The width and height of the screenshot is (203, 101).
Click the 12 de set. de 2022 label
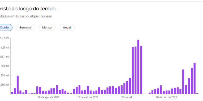click(88, 97)
